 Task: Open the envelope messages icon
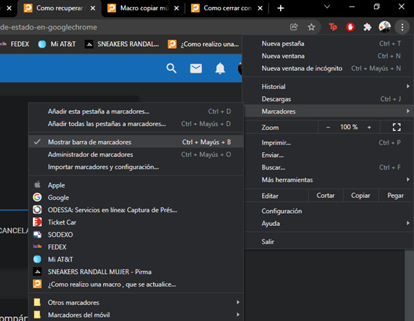196,68
